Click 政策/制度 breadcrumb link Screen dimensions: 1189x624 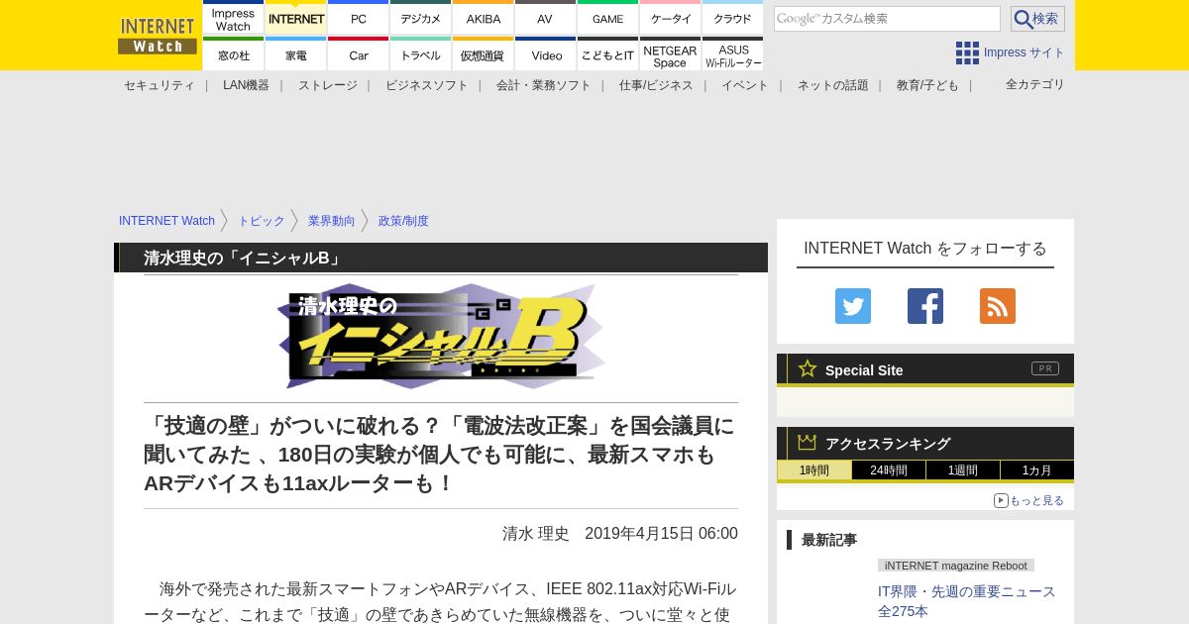click(403, 221)
